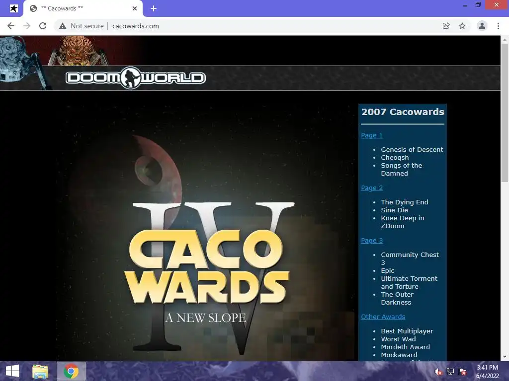Image resolution: width=509 pixels, height=381 pixels.
Task: Open the Chrome three-dot menu
Action: pyautogui.click(x=498, y=26)
